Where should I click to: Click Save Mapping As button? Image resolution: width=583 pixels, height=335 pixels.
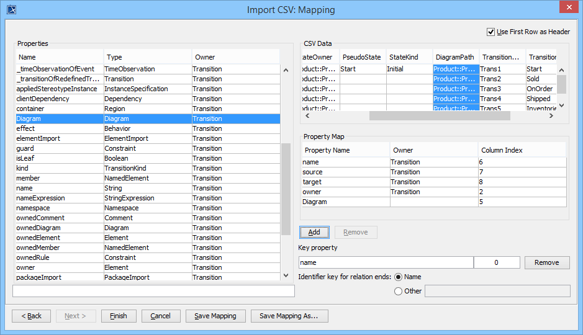click(x=289, y=316)
